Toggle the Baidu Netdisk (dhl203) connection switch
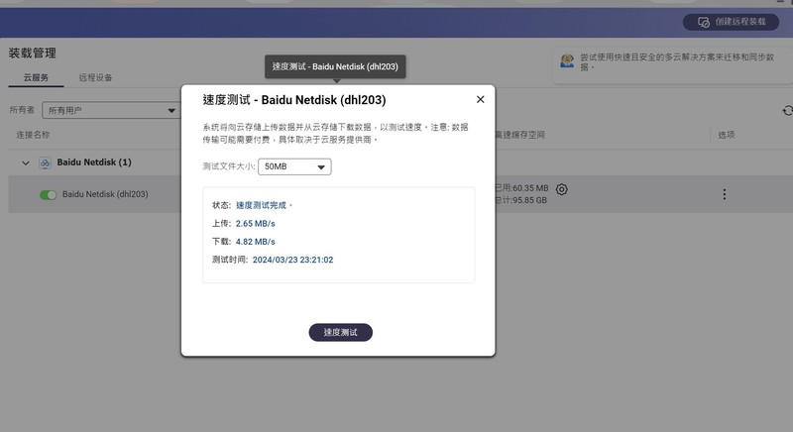Image resolution: width=793 pixels, height=432 pixels. click(48, 194)
